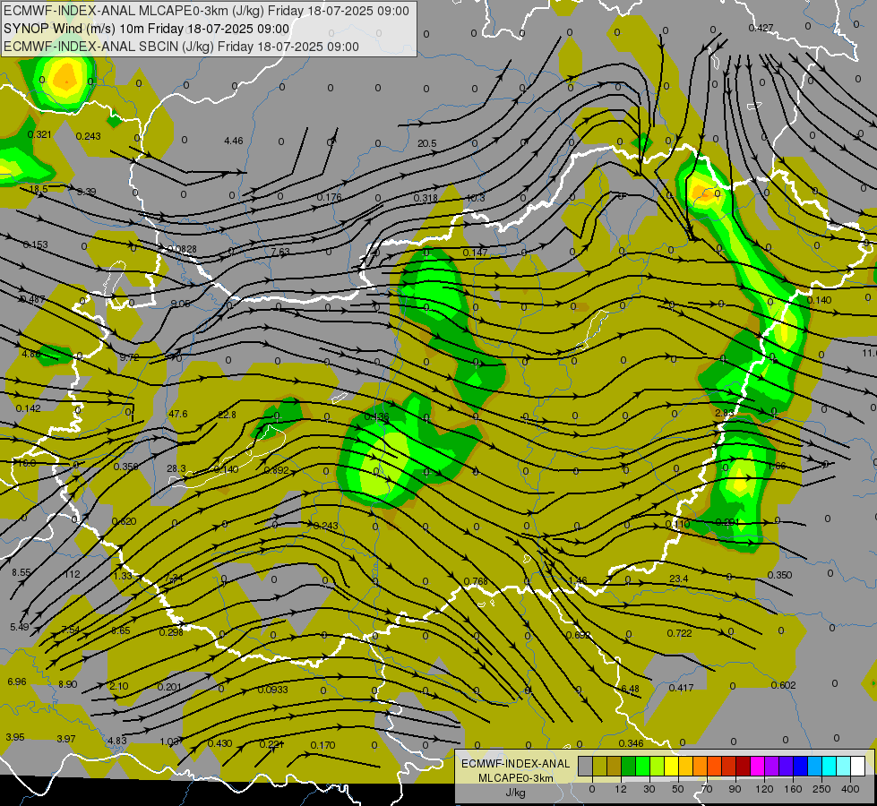Select the deep blue legend swatch

pos(800,767)
